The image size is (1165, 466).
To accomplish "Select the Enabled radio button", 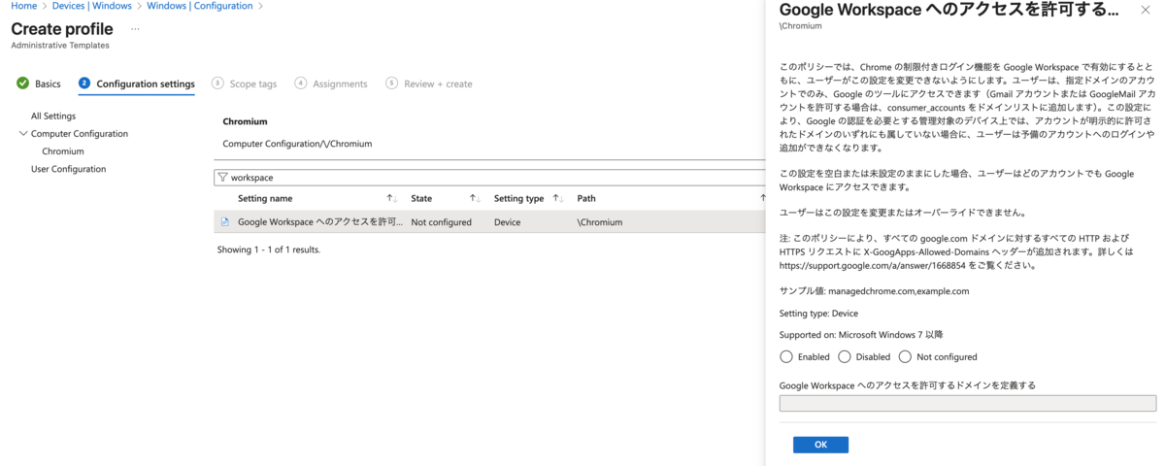I will [786, 357].
